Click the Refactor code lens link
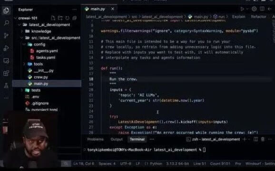The width and height of the screenshot is (275, 171). pos(258,17)
